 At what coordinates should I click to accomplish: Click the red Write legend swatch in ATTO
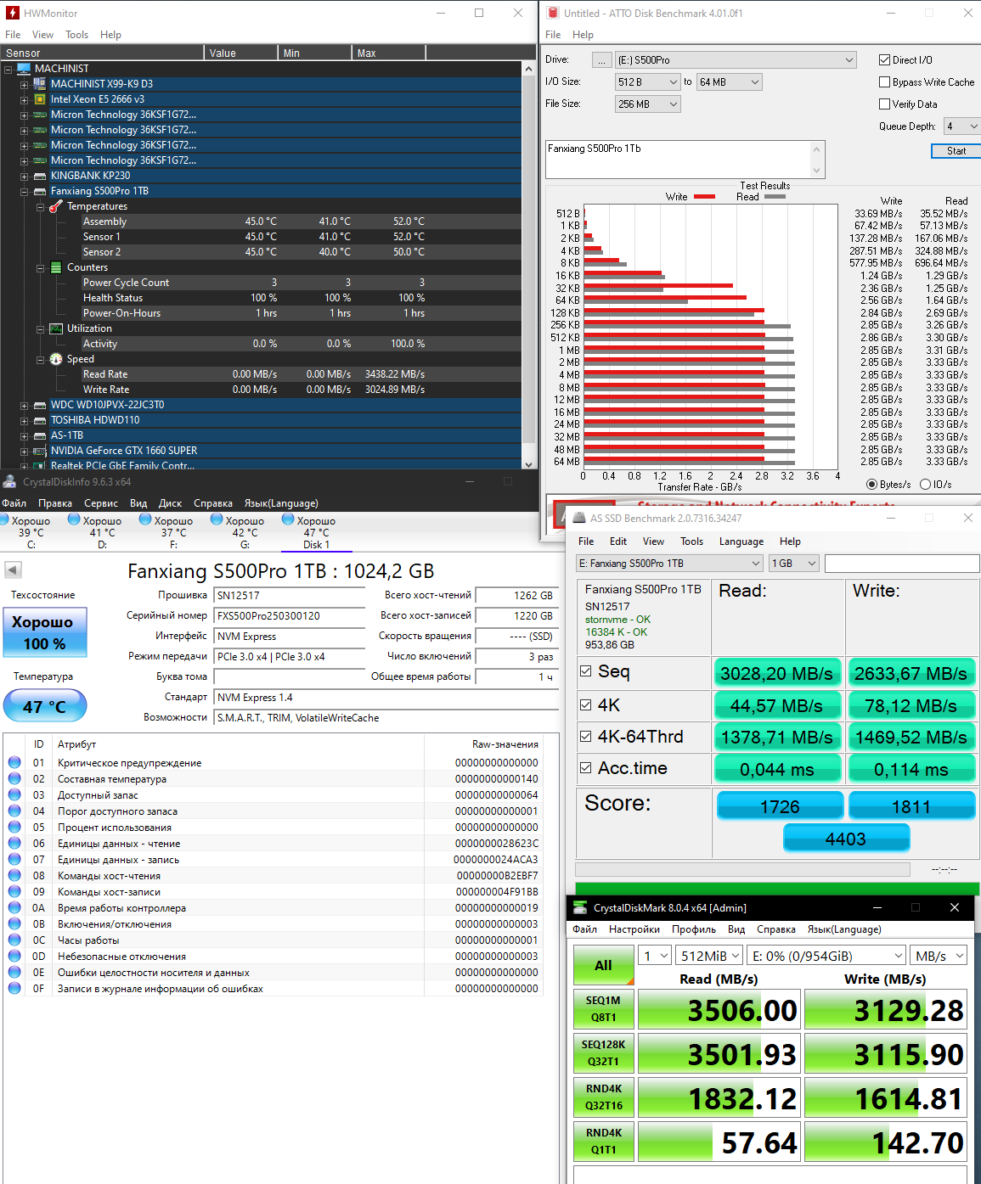[x=704, y=197]
